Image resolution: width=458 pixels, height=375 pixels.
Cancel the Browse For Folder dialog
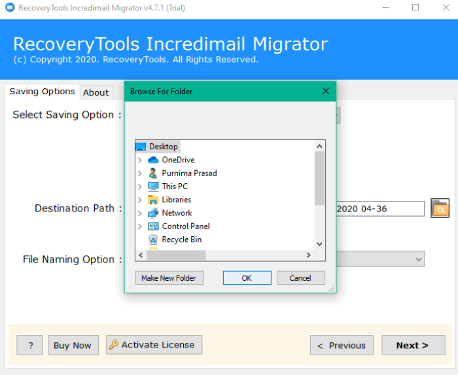pos(300,278)
